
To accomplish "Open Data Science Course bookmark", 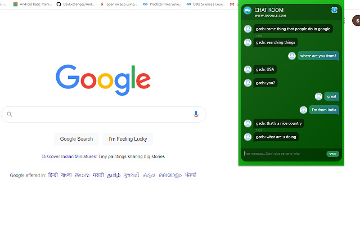I will [x=205, y=4].
